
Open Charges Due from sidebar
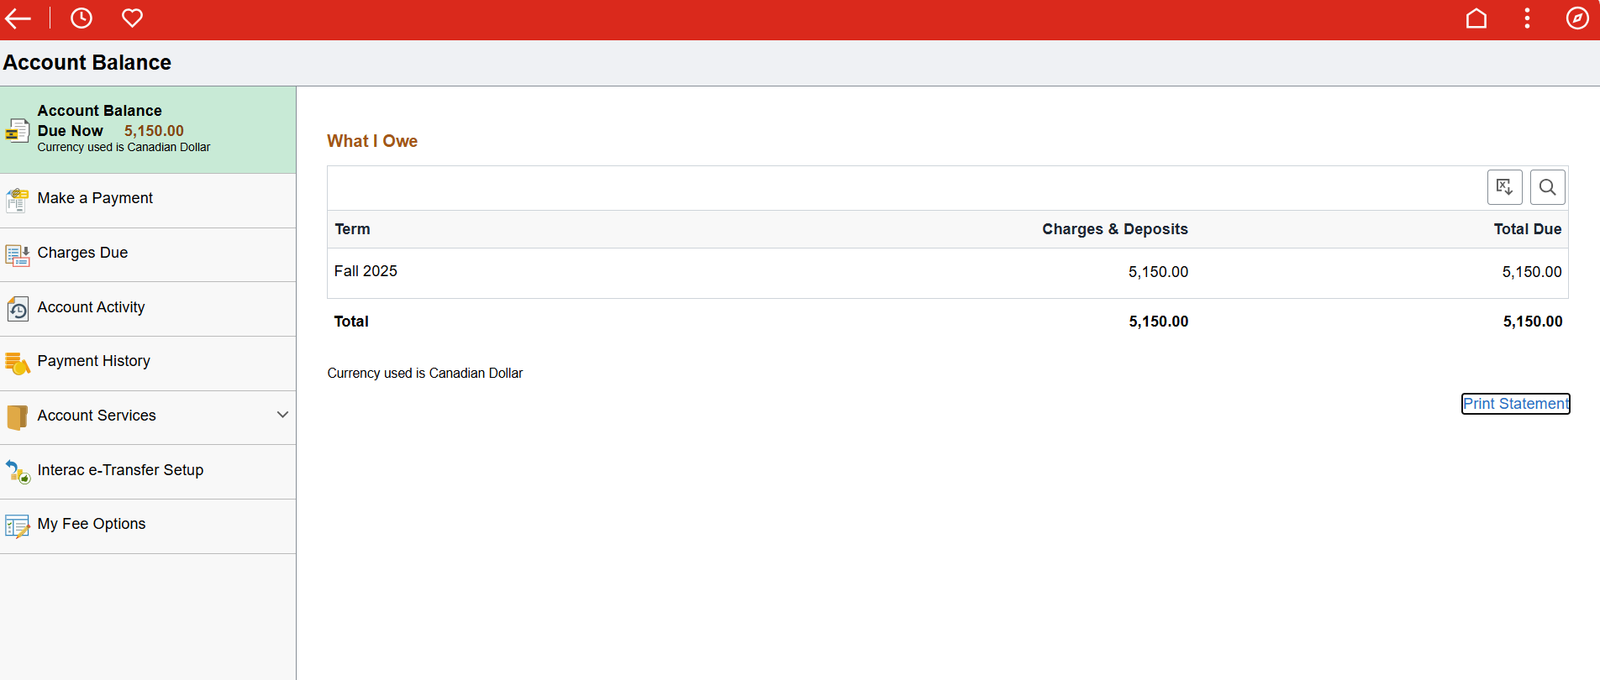(x=82, y=253)
